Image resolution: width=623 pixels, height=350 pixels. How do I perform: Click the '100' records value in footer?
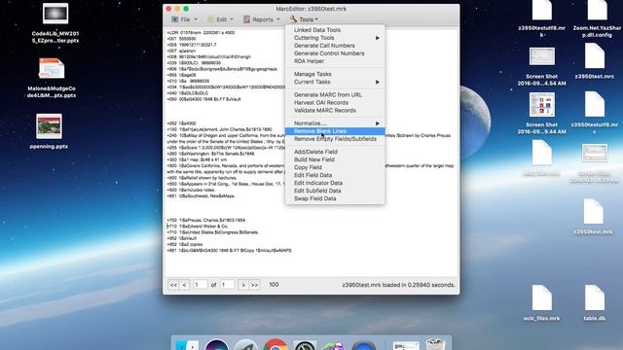[274, 285]
